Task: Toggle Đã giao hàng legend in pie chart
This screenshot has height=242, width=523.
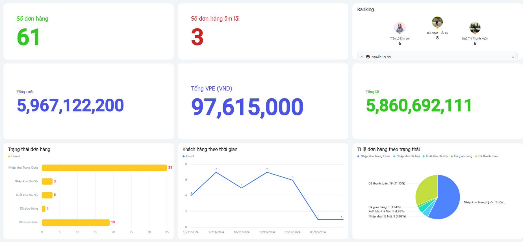Action: [x=461, y=156]
